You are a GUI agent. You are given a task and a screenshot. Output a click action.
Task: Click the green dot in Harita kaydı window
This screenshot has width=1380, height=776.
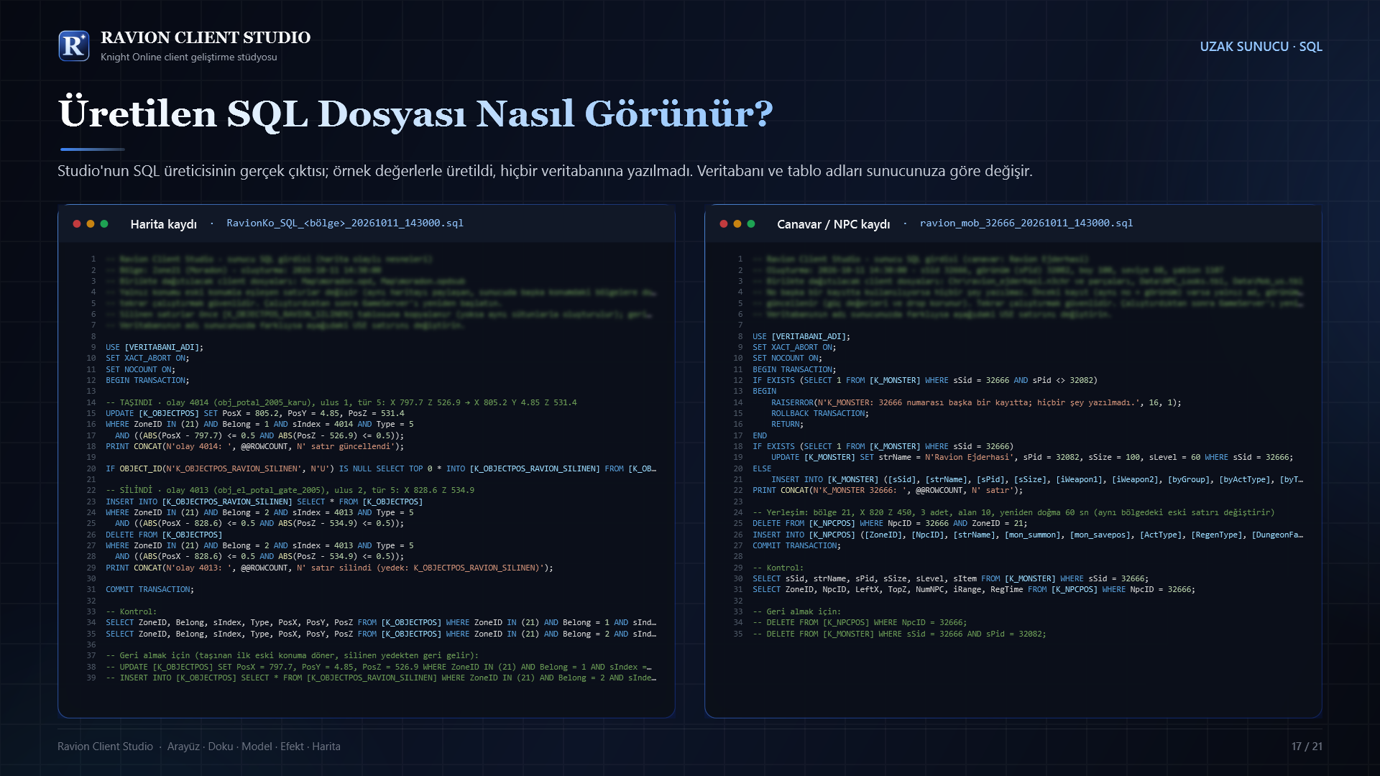[x=104, y=224]
